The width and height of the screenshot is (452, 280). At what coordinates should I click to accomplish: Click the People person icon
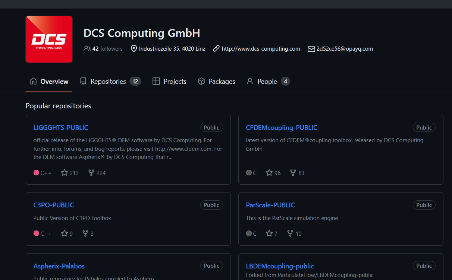[250, 82]
